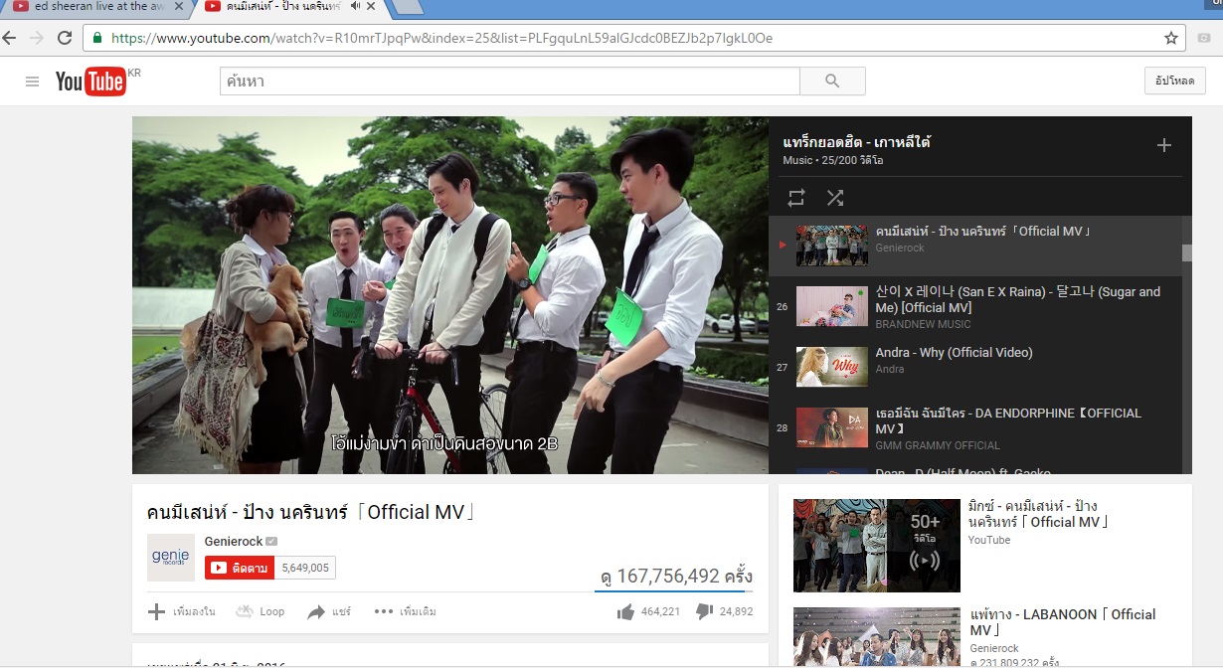Toggle playlist shuffle icon
Screen dimensions: 1223x668
pyautogui.click(x=835, y=198)
